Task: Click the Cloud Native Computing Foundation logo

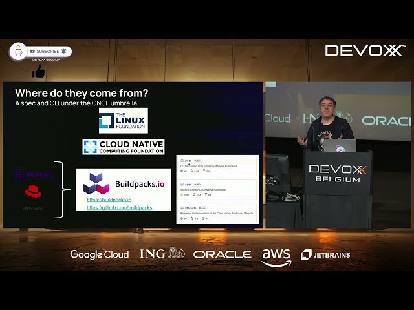Action: (123, 147)
